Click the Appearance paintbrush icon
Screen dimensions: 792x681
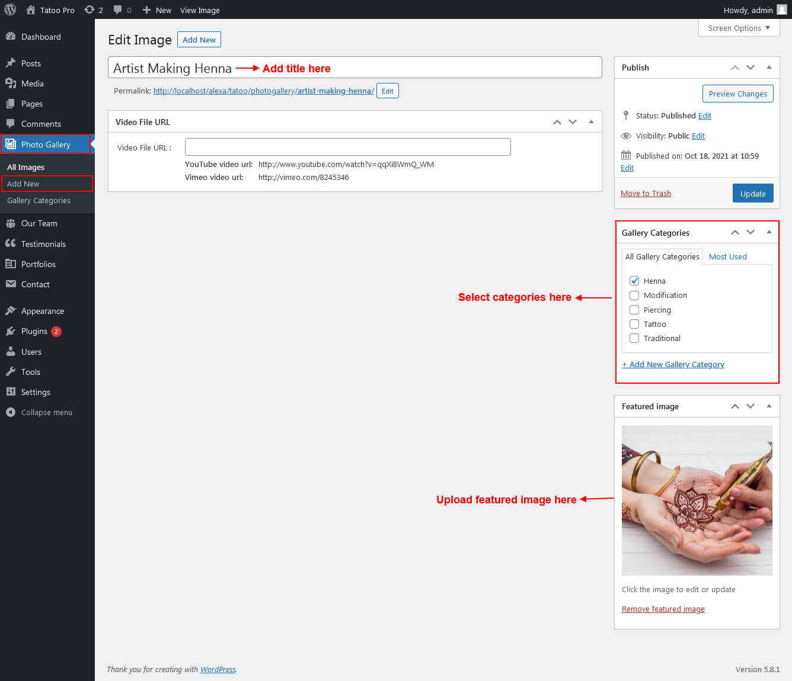(x=11, y=311)
